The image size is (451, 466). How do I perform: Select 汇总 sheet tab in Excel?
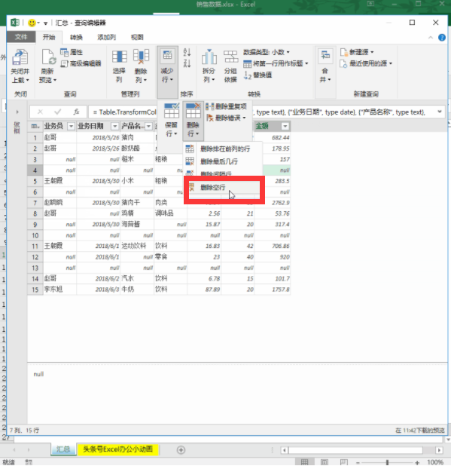tap(63, 449)
